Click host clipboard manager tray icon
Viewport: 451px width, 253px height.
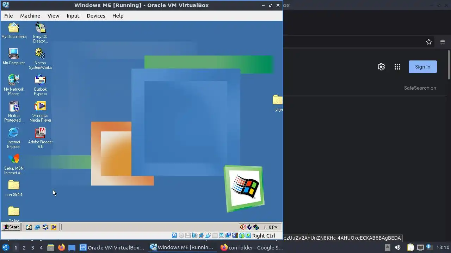click(x=410, y=248)
